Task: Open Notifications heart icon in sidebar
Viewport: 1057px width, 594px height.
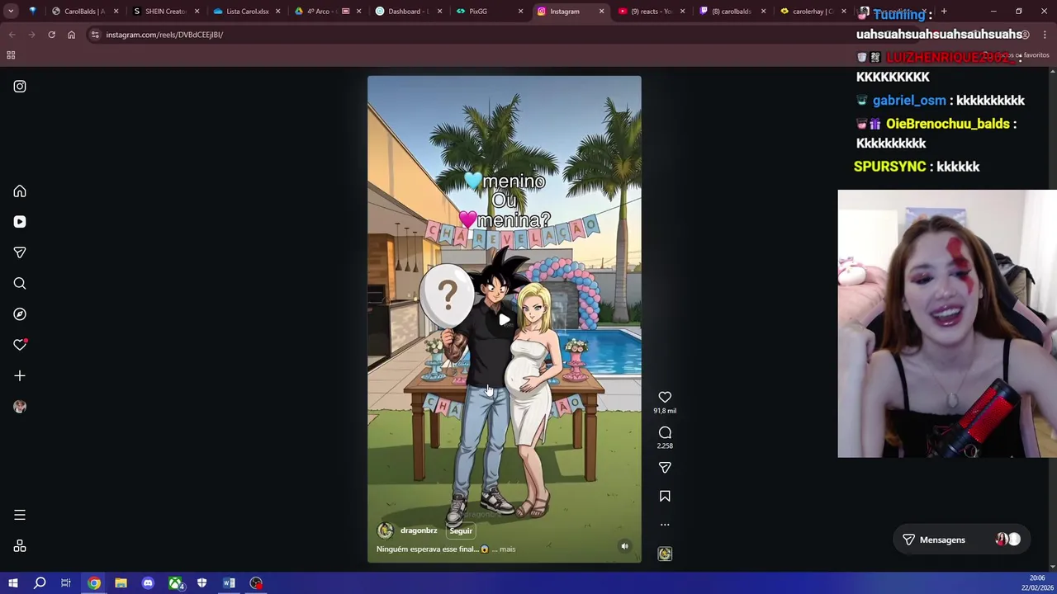Action: [20, 345]
